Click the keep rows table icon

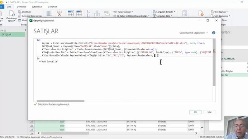[x=71, y=14]
